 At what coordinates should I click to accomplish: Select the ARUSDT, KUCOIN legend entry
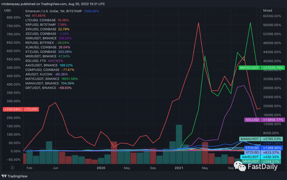click(47, 74)
